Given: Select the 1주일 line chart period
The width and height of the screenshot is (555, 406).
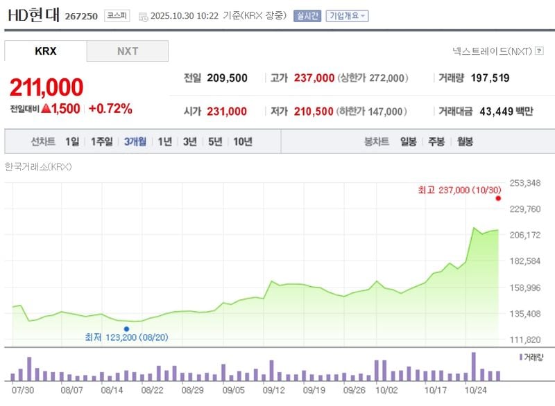Looking at the screenshot, I should 102,141.
